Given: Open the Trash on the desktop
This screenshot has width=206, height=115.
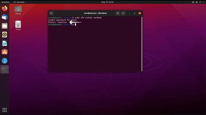Looking at the screenshot, I should click(18, 26).
